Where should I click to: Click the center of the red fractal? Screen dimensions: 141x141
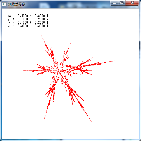point(59,71)
